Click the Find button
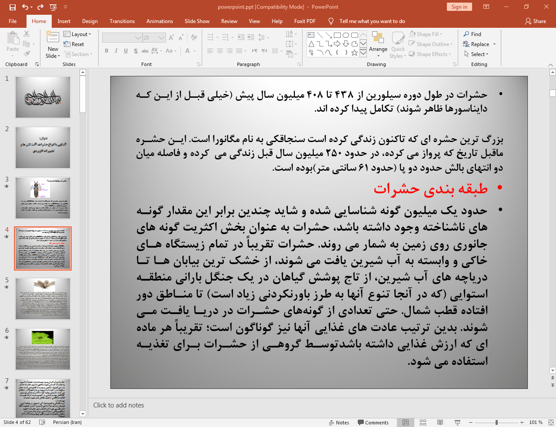 click(473, 34)
